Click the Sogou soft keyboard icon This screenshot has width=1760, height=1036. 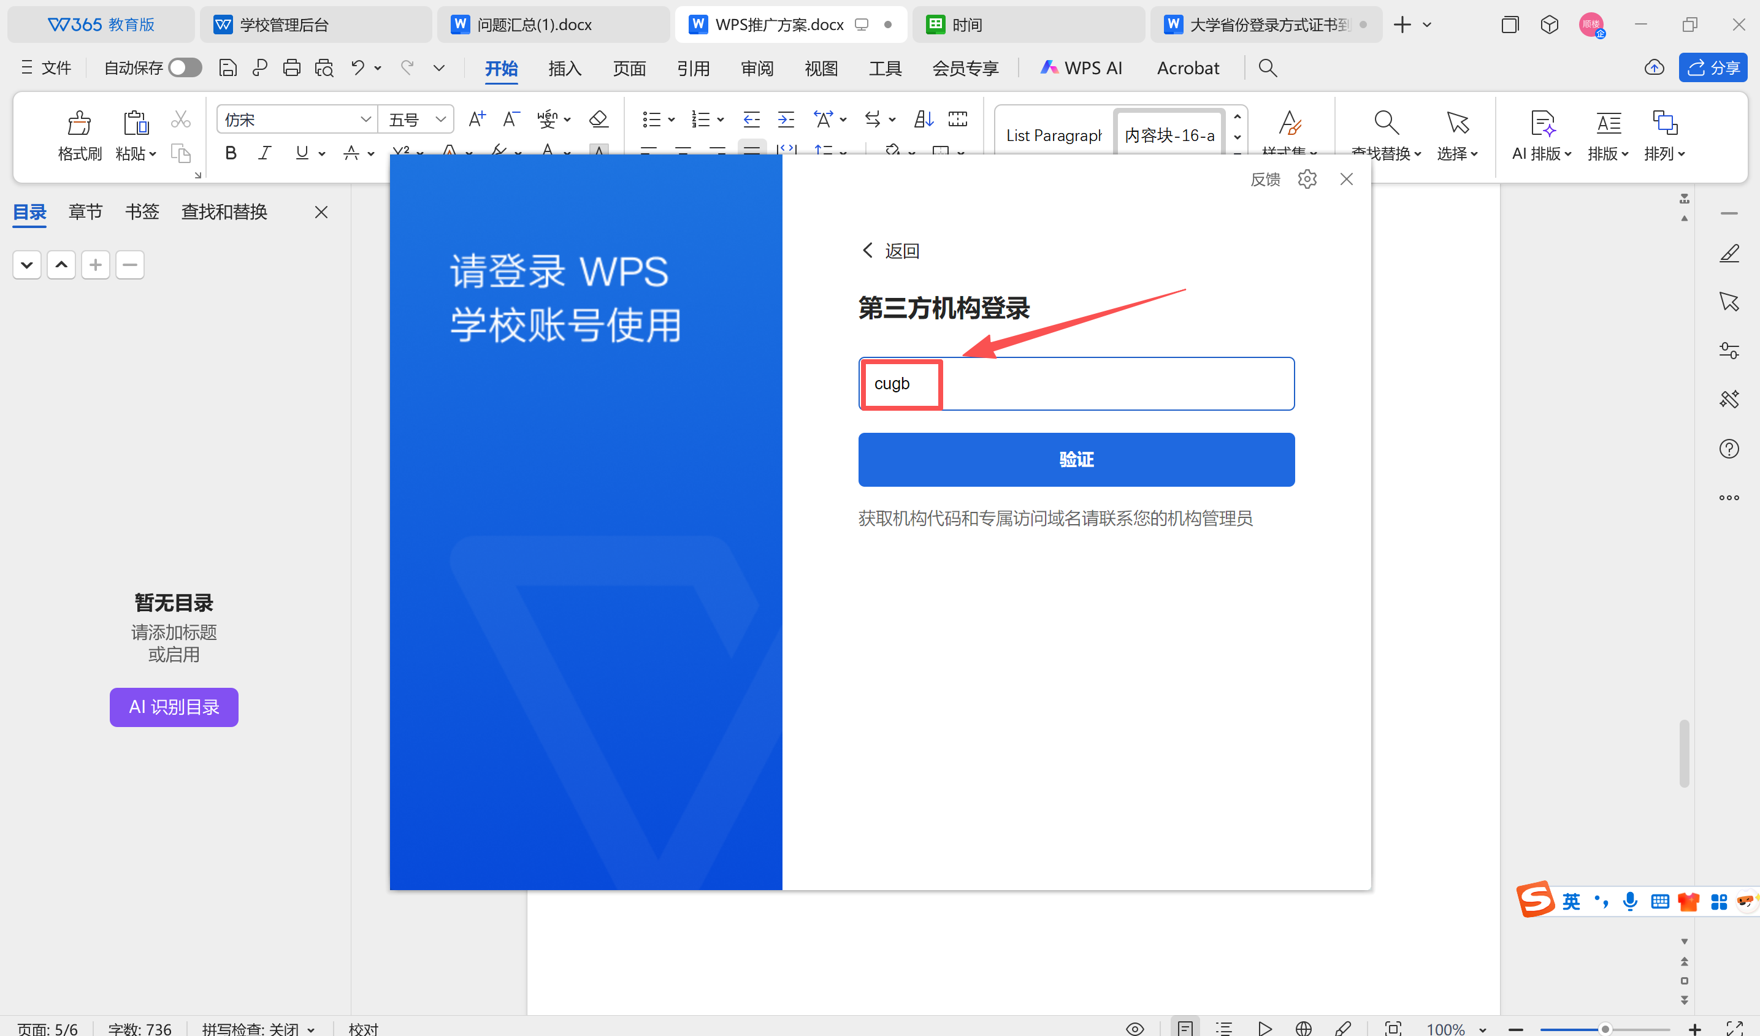pos(1660,901)
